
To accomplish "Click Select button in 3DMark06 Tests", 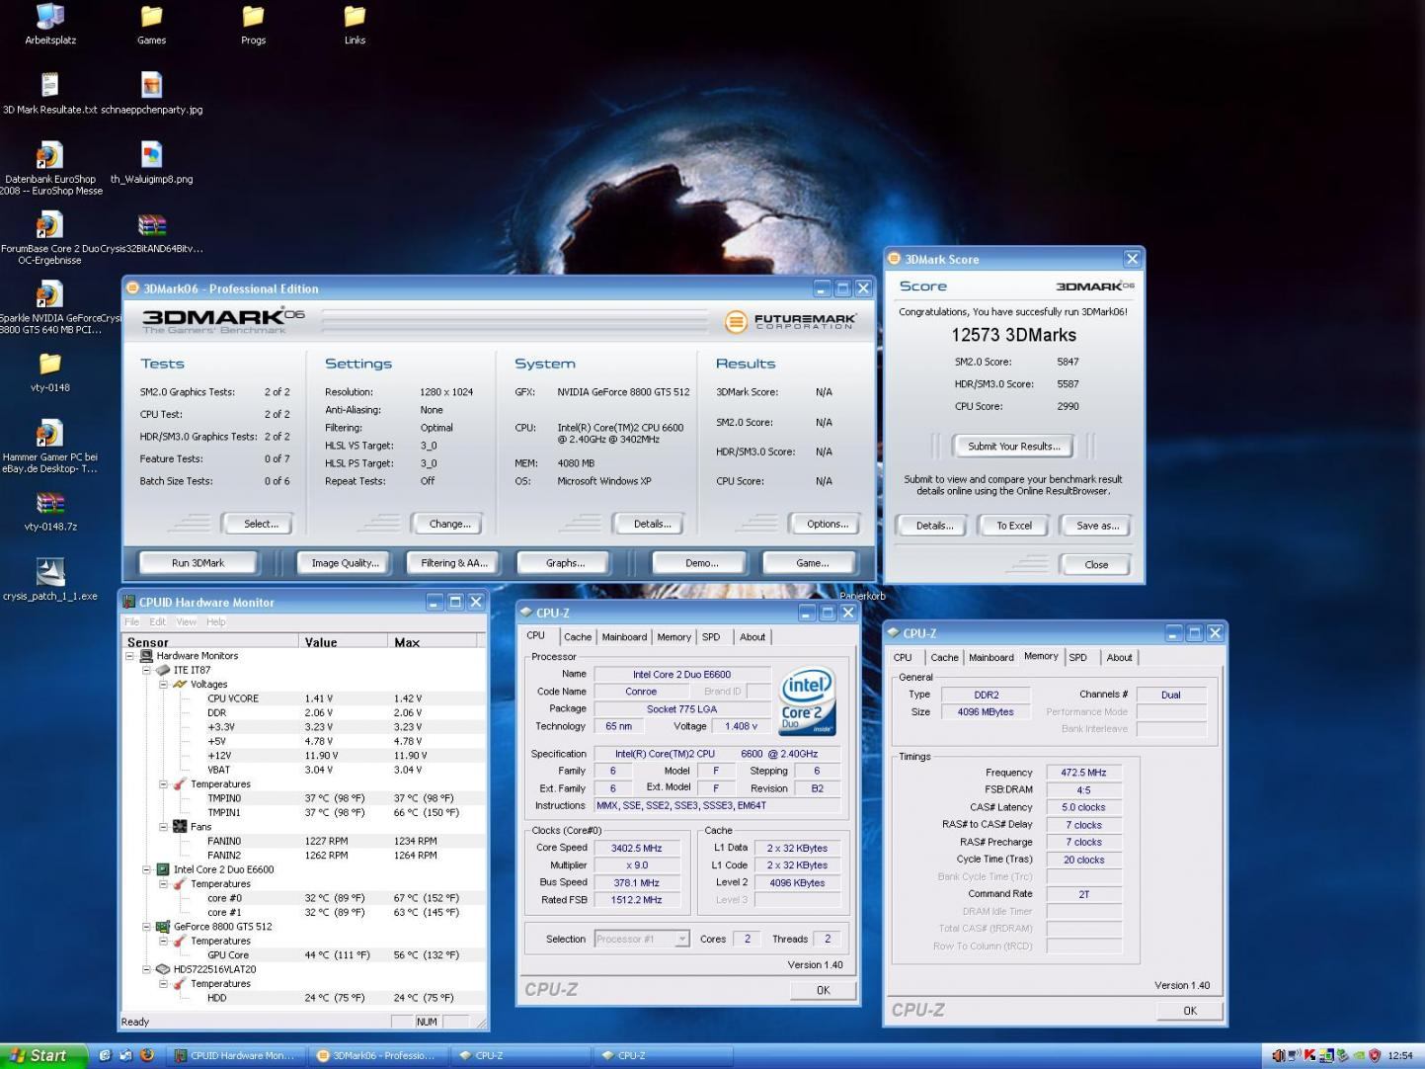I will [261, 524].
